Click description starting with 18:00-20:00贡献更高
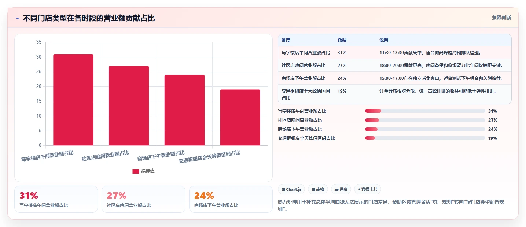526x227 pixels. (x=441, y=66)
